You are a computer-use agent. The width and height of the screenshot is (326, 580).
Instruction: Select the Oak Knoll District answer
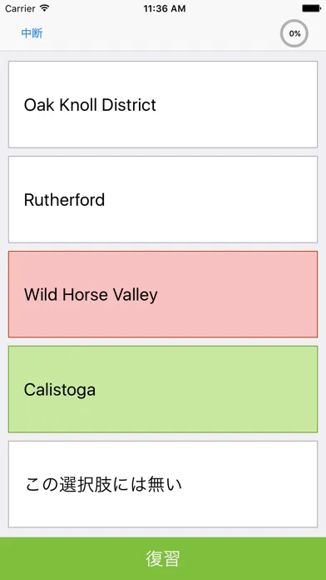(163, 104)
